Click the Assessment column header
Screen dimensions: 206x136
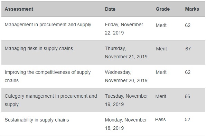19,9
